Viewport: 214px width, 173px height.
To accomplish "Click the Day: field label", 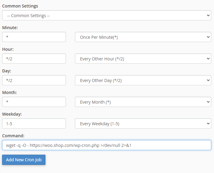I will tap(7, 71).
